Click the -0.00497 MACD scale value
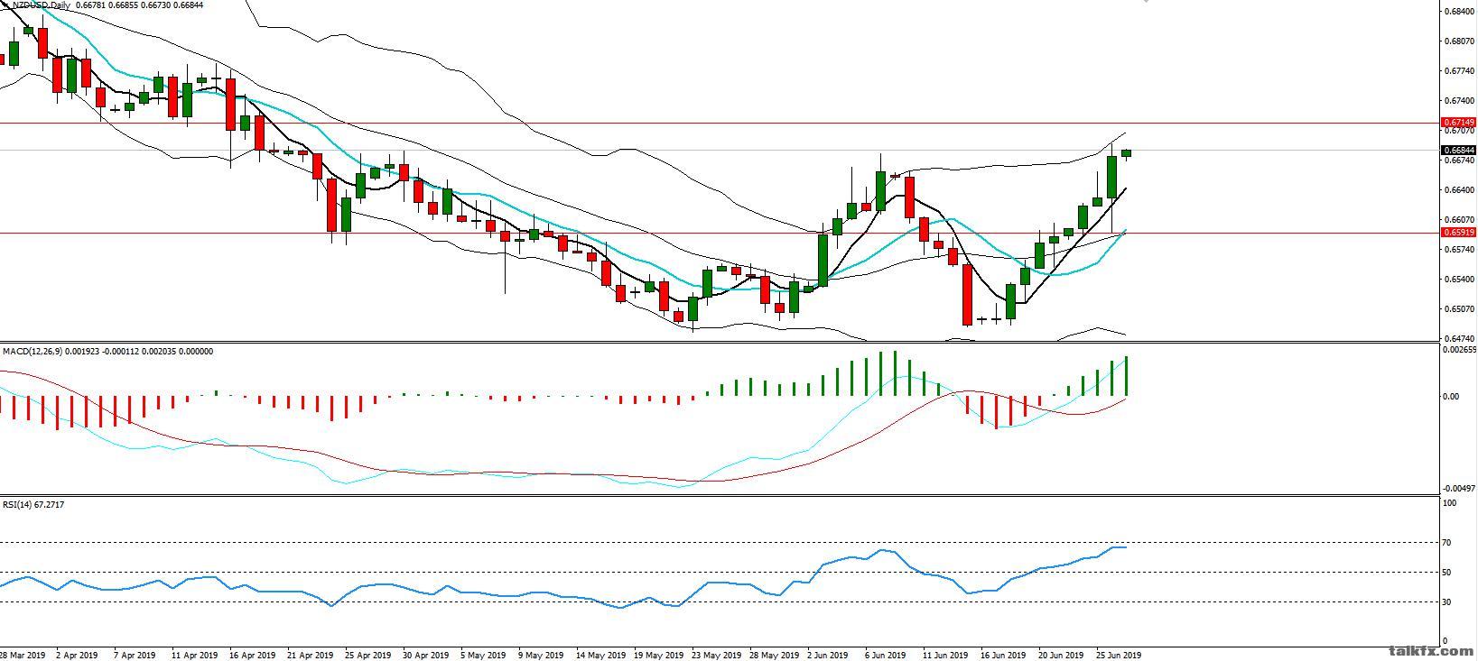The width and height of the screenshot is (1478, 661). click(1458, 489)
